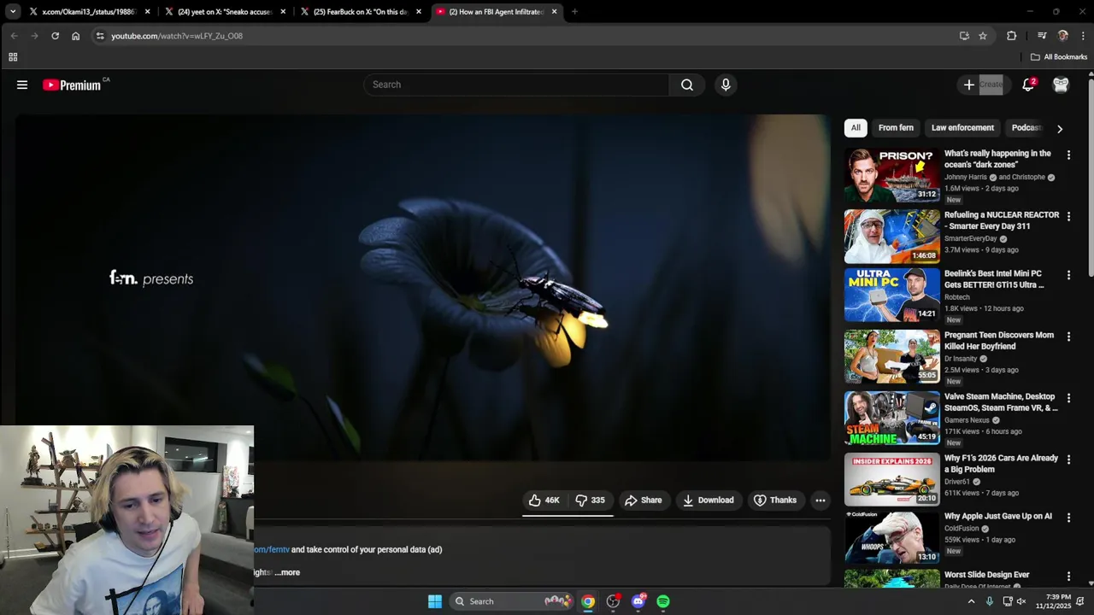The height and width of the screenshot is (615, 1094).
Task: Bookmark this page with star icon
Action: 983,36
